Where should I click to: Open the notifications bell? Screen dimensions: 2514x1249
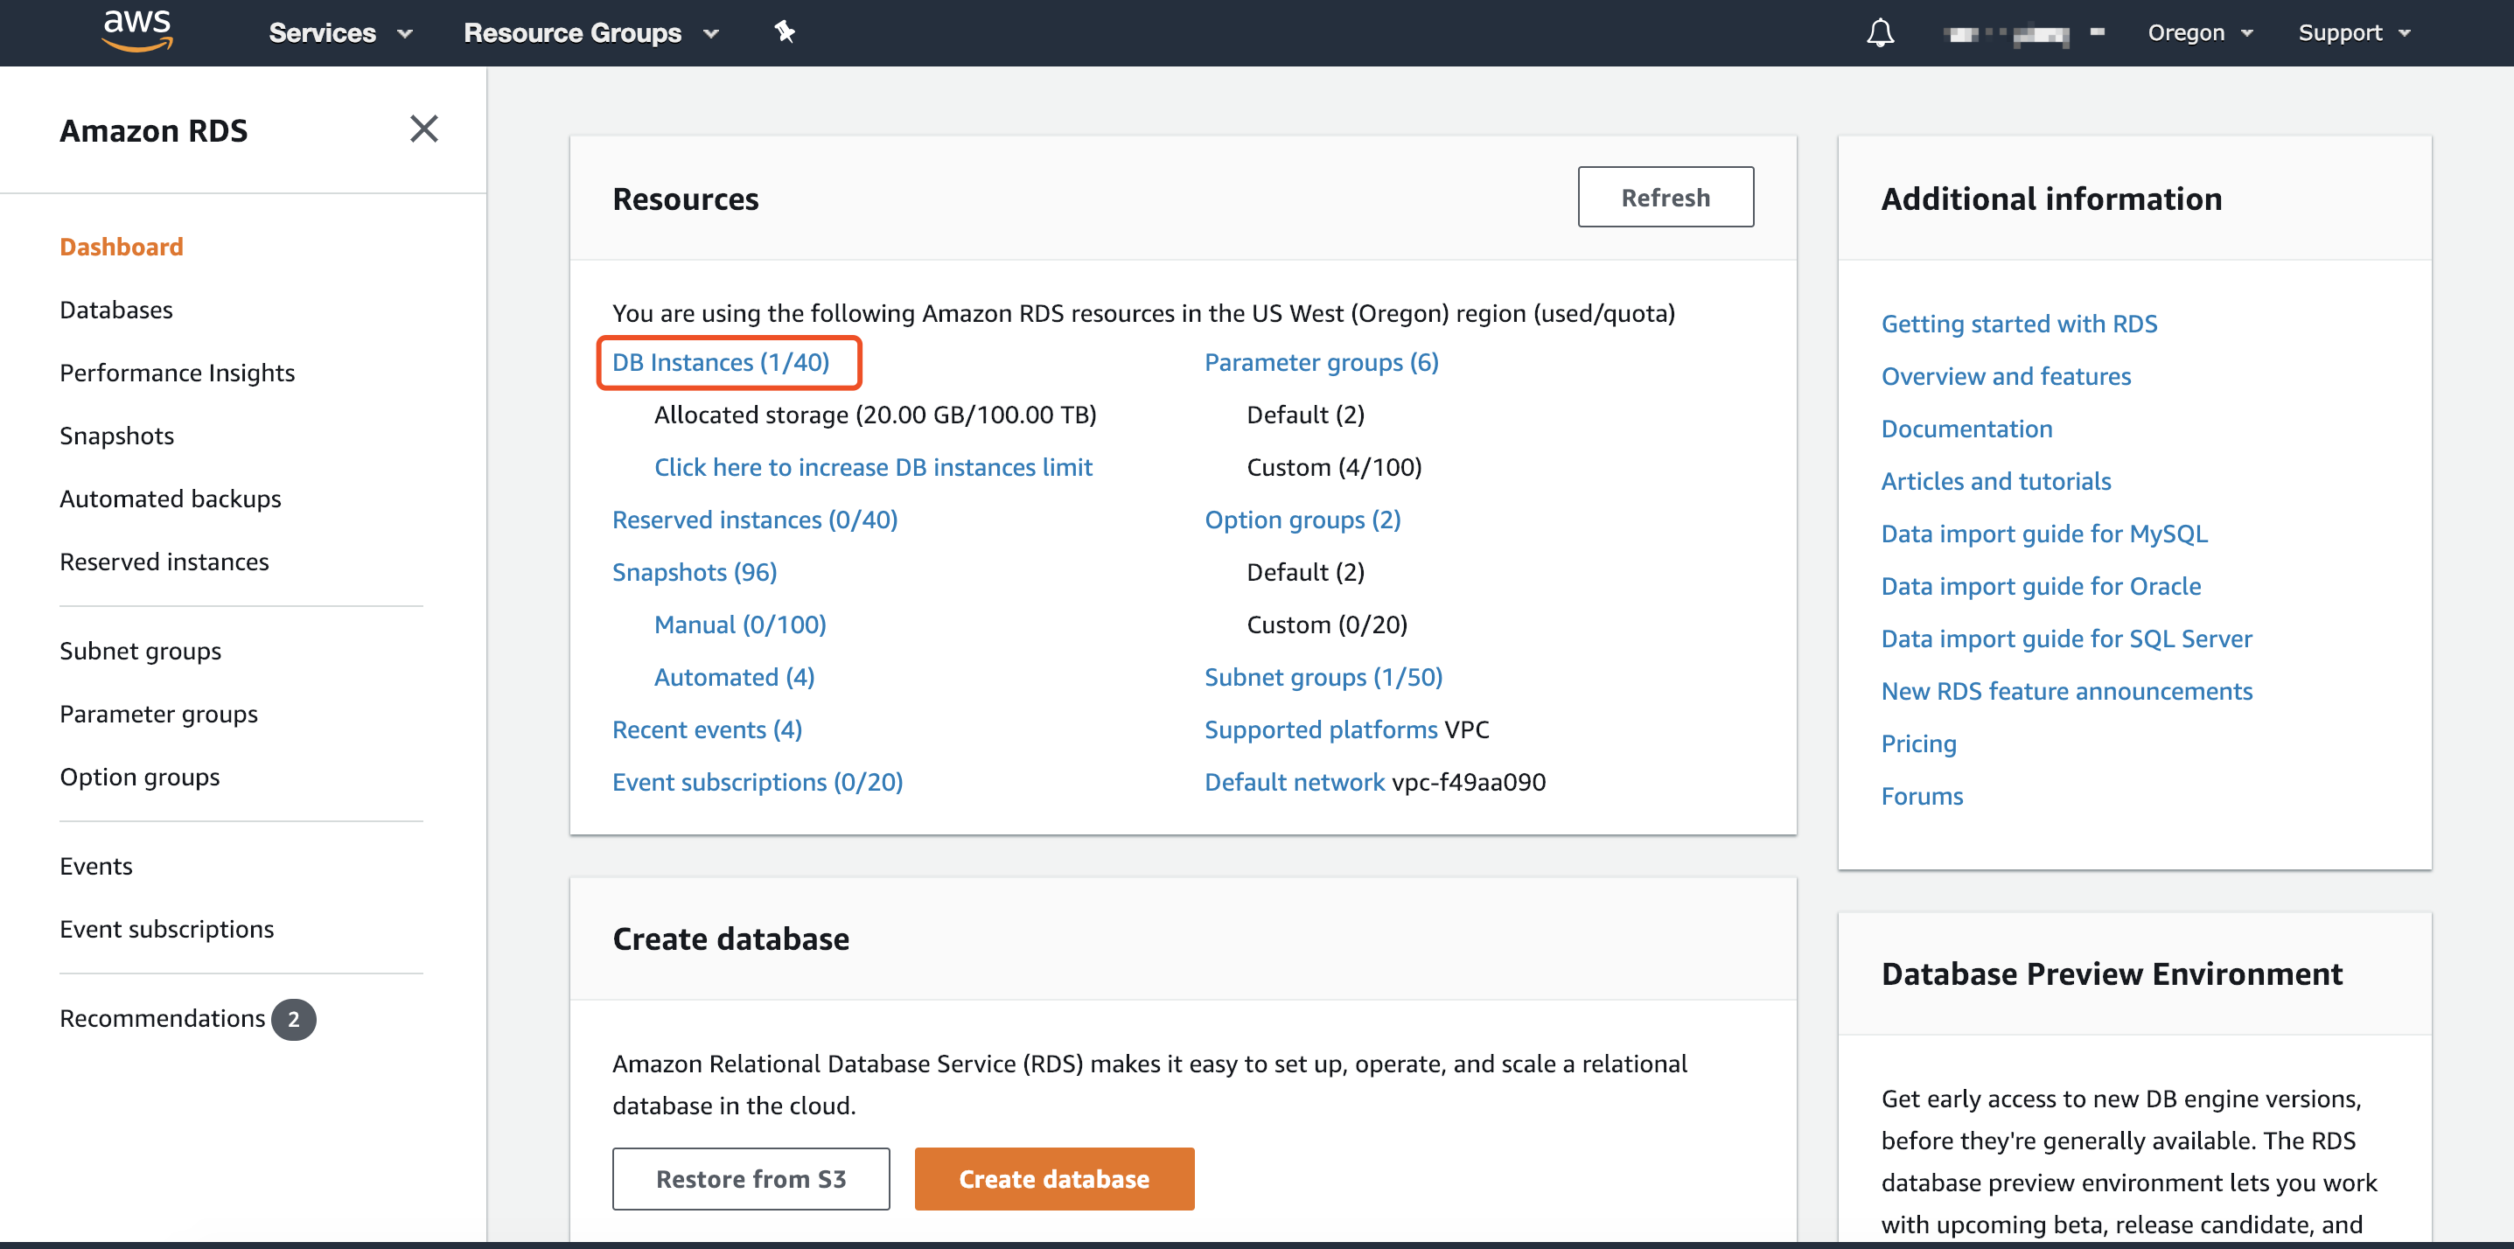pos(1880,33)
